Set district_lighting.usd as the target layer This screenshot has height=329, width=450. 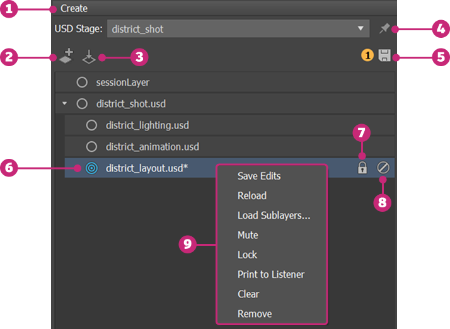tap(91, 125)
